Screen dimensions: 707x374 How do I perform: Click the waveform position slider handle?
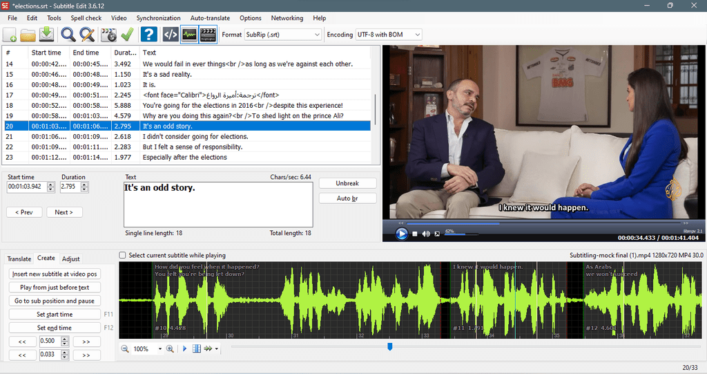tap(390, 346)
